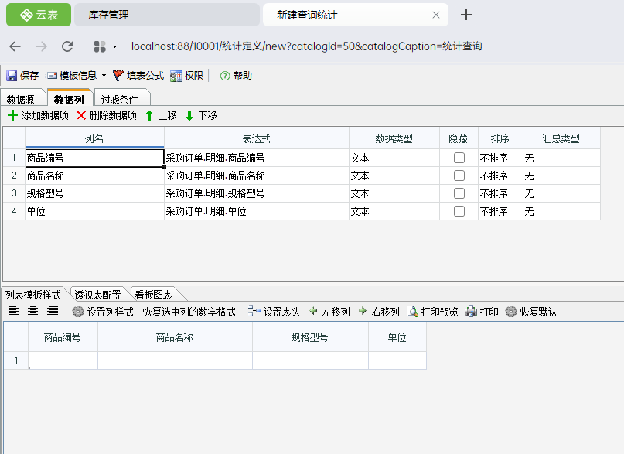
Task: Toggle hide checkbox for 商品编号 row
Action: tap(459, 158)
